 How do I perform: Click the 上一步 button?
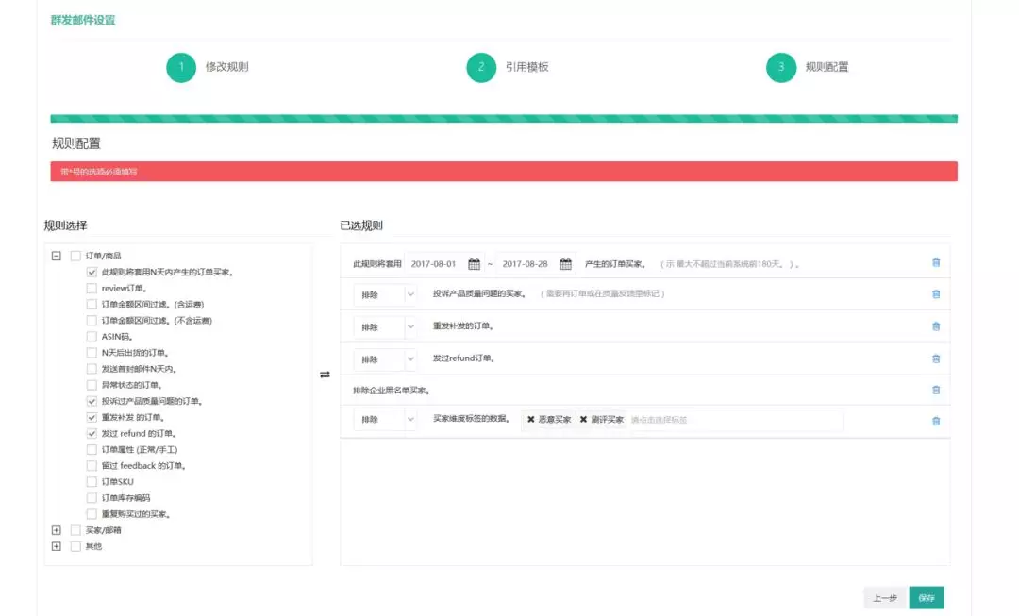point(885,598)
